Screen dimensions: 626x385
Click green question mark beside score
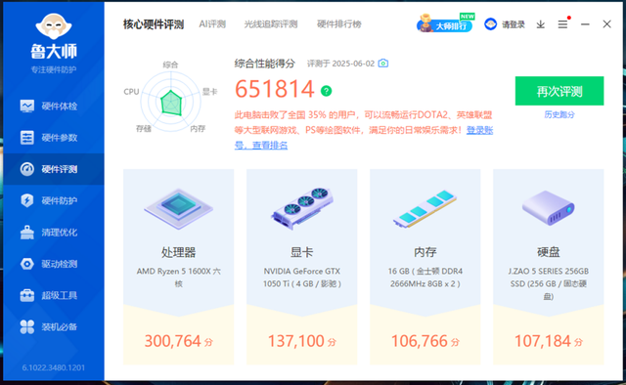click(326, 91)
